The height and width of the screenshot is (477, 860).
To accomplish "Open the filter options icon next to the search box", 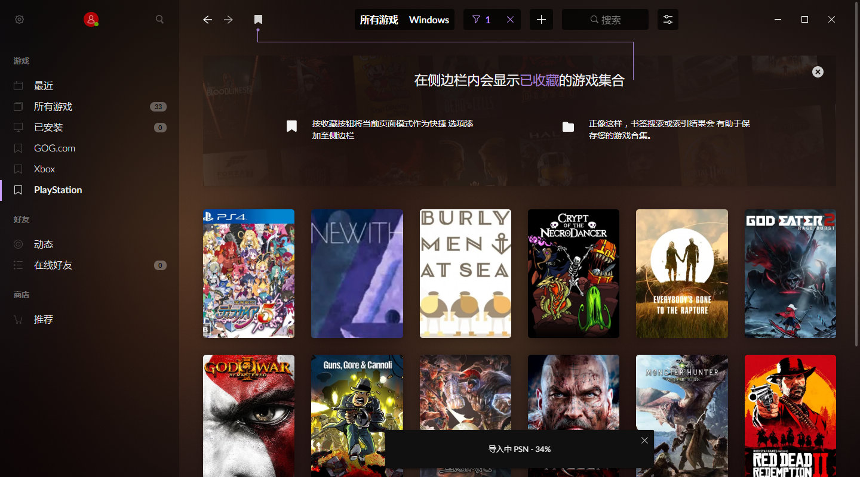I will (x=667, y=19).
